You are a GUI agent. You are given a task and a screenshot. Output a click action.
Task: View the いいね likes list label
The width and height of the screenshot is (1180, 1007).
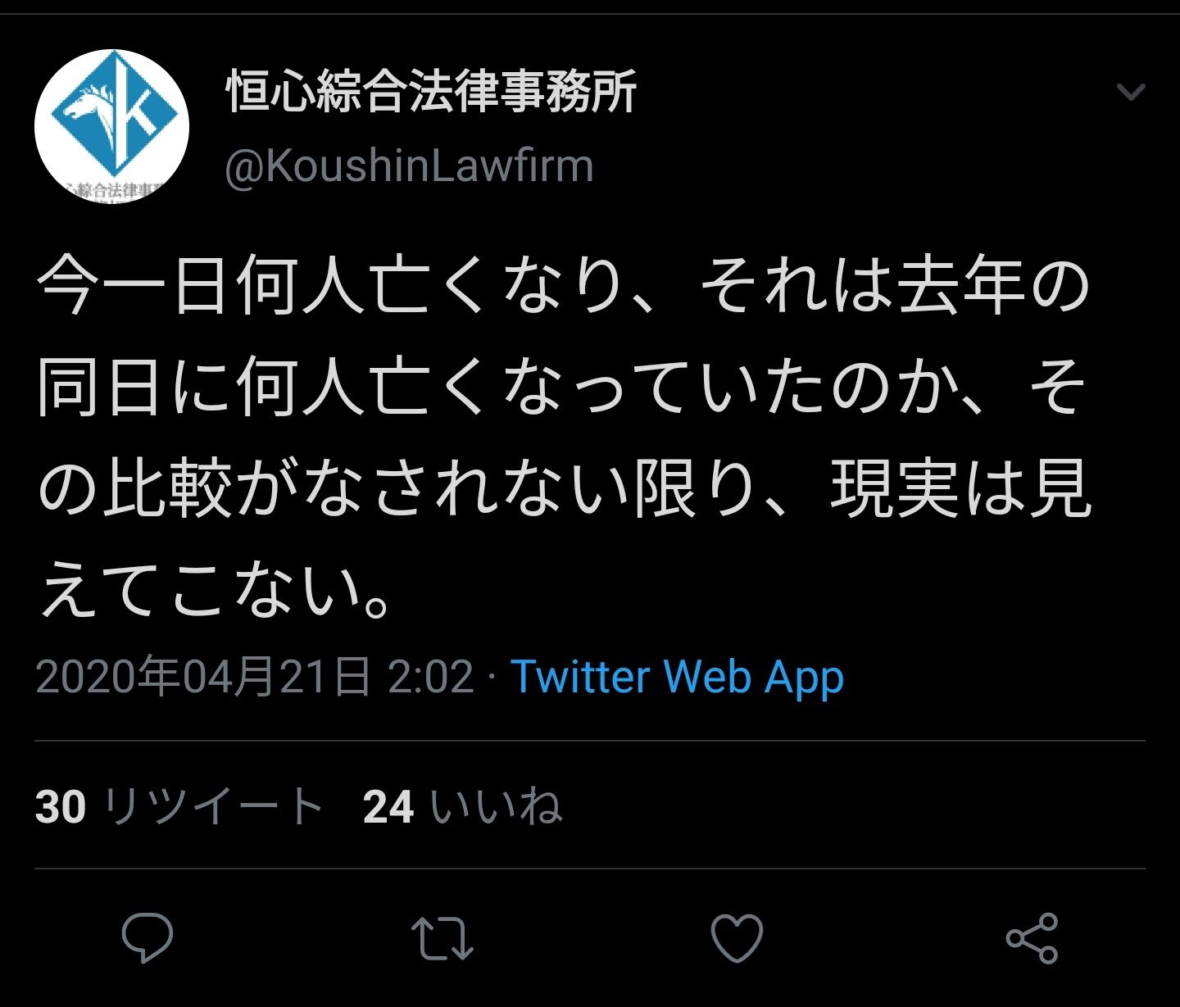coord(496,806)
